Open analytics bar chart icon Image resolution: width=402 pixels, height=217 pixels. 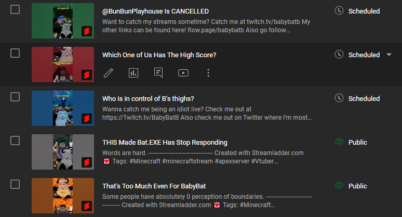pos(133,73)
